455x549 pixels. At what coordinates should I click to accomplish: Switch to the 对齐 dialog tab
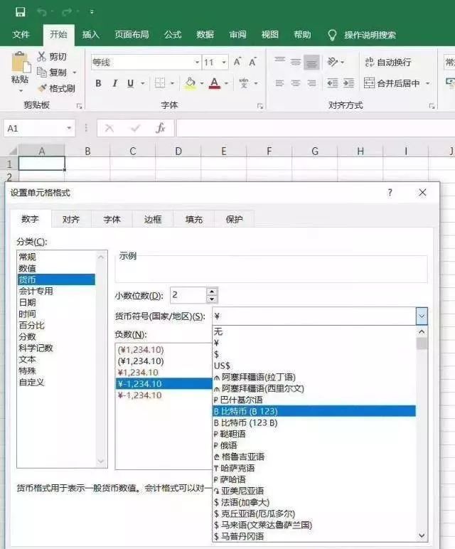coord(71,219)
